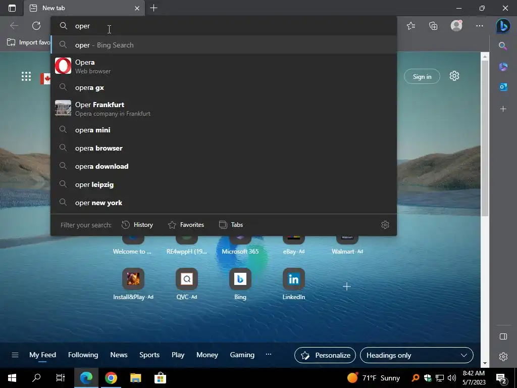517x388 pixels.
Task: Click the Sign in button
Action: pyautogui.click(x=422, y=77)
